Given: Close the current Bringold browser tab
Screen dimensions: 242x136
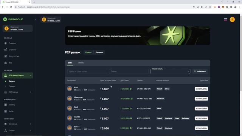Looking at the screenshot, I should pyautogui.click(x=29, y=2).
